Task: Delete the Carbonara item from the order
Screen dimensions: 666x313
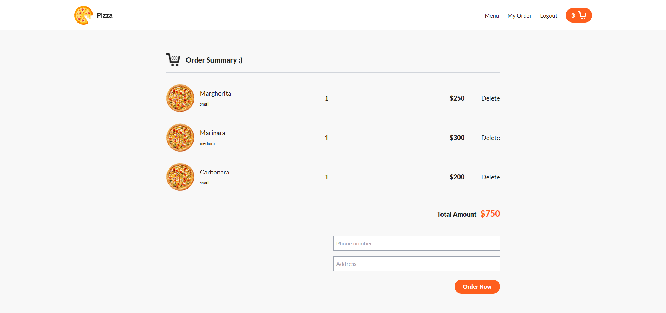Action: click(490, 177)
